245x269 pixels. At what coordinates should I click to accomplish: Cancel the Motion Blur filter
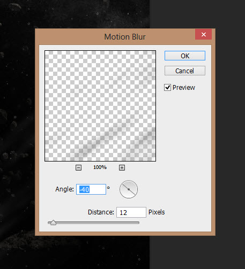coord(185,71)
